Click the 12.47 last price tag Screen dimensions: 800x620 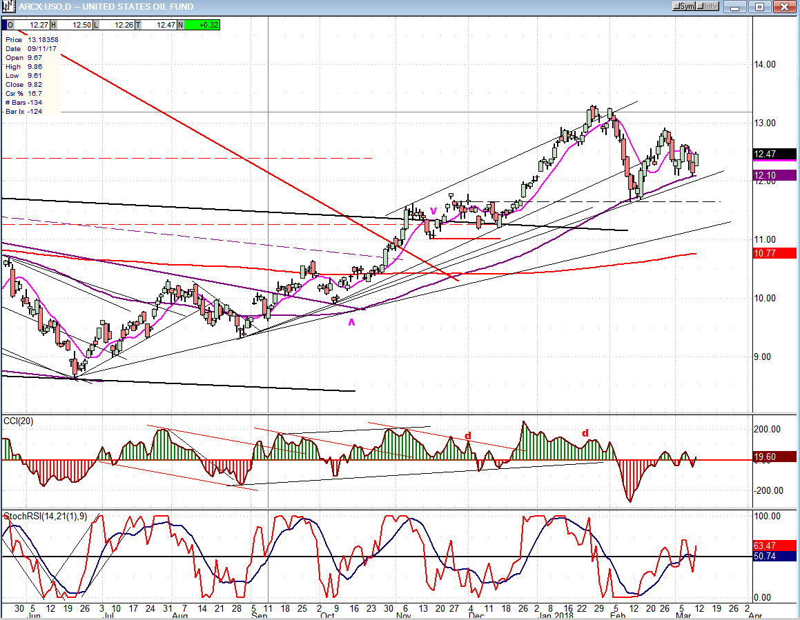[775, 155]
